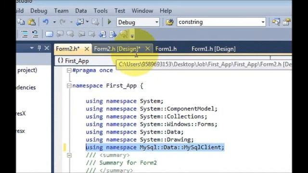Switch to the Form2.h [Design]* tab
Viewport: 308px width, 173px height.
click(117, 49)
